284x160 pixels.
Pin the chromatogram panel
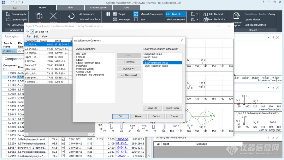[x=273, y=38]
